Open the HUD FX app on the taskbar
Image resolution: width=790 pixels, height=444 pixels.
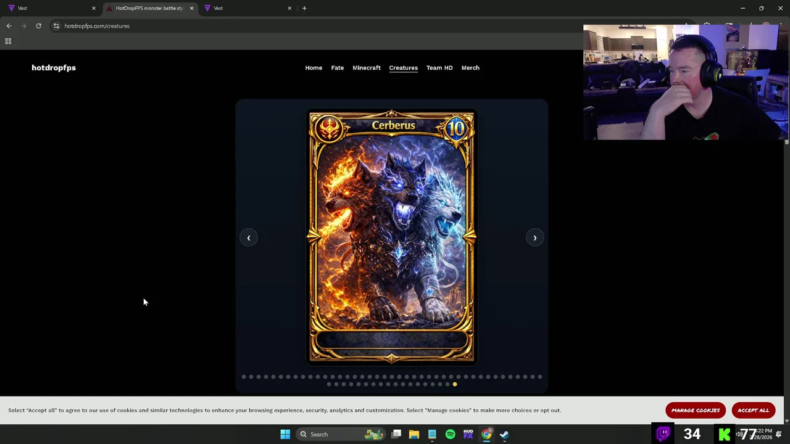point(468,434)
